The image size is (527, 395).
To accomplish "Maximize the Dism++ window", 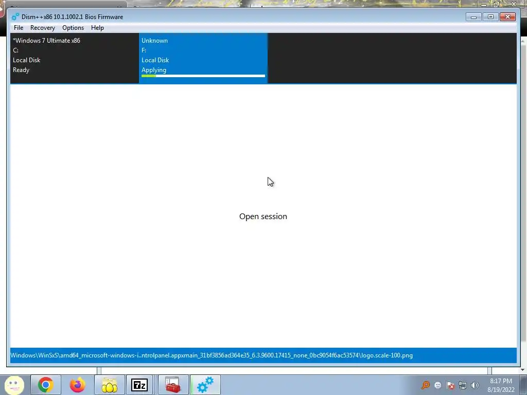I will tap(490, 17).
